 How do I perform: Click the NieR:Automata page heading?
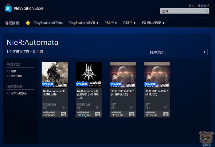[32, 42]
